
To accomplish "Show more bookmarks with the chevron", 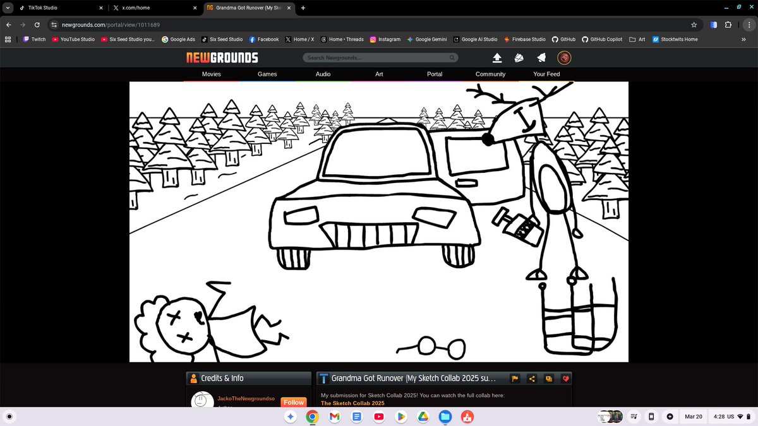I will point(743,39).
